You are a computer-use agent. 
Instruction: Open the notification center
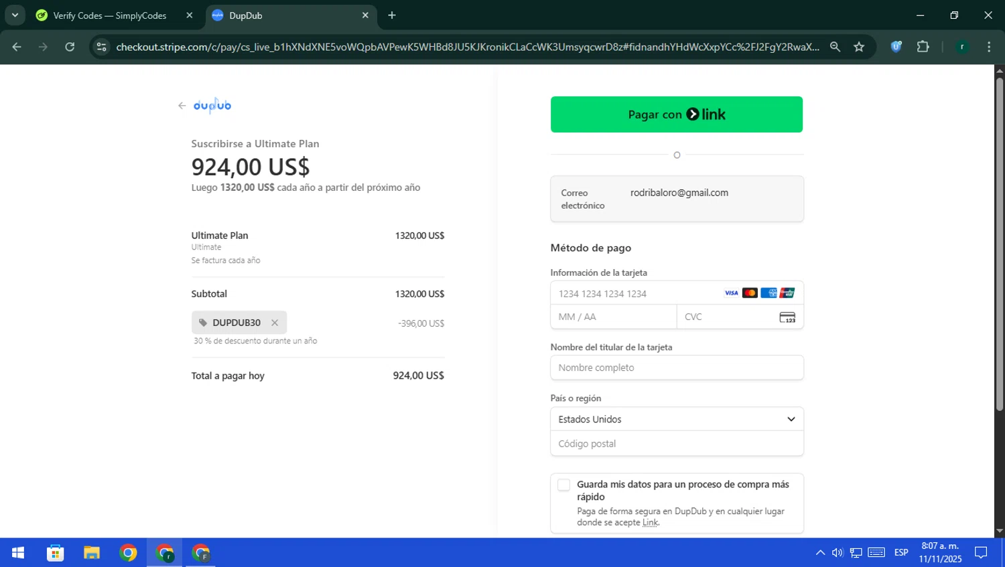tap(981, 553)
